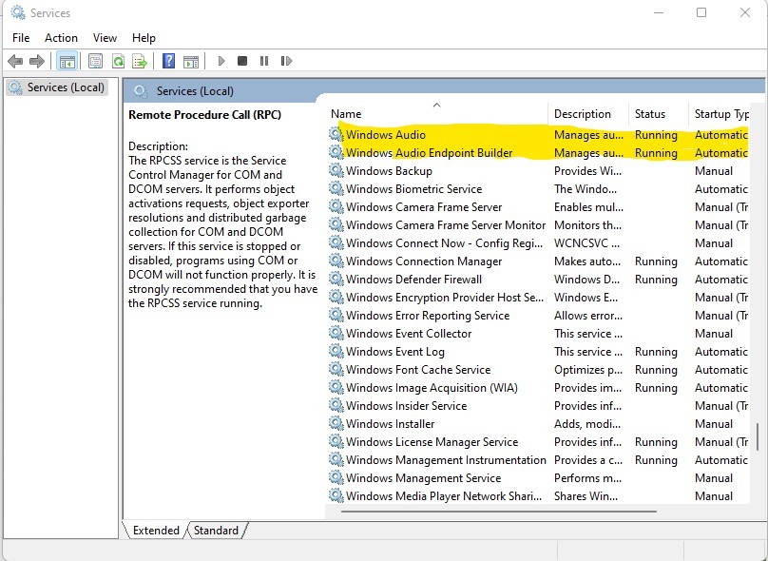
Task: Sort by the Description column header
Action: point(588,114)
